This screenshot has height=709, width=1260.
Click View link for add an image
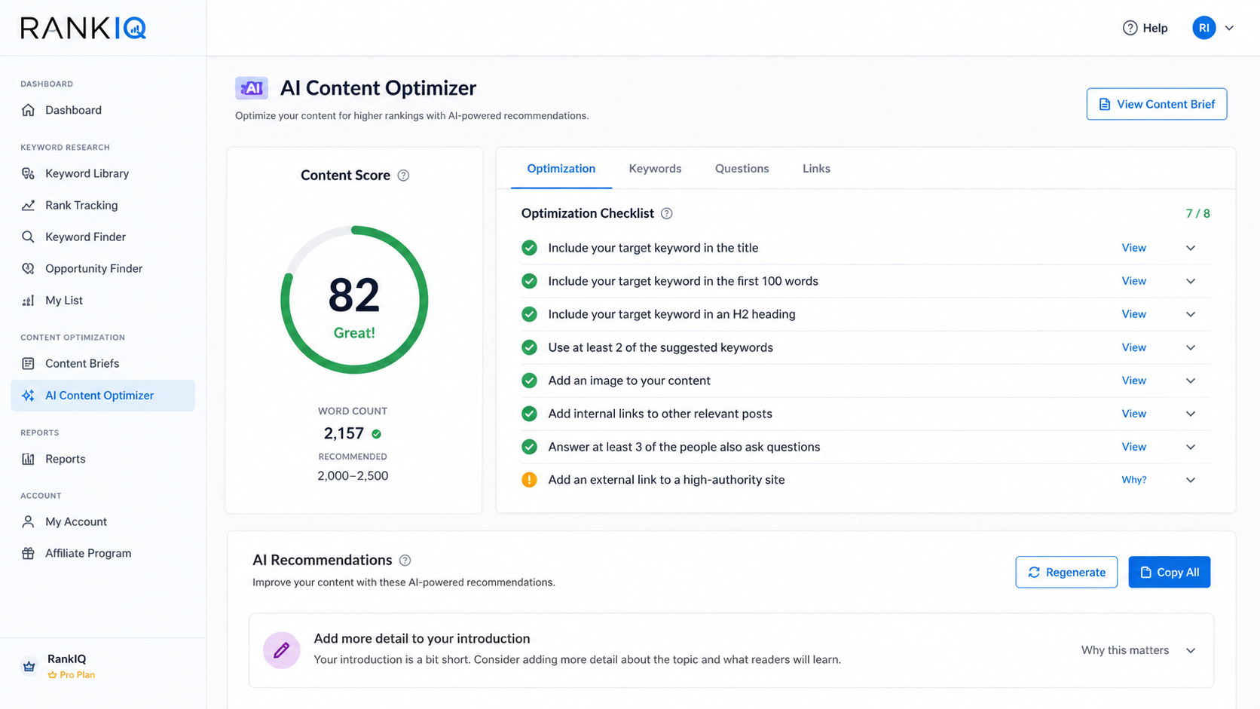(1133, 380)
